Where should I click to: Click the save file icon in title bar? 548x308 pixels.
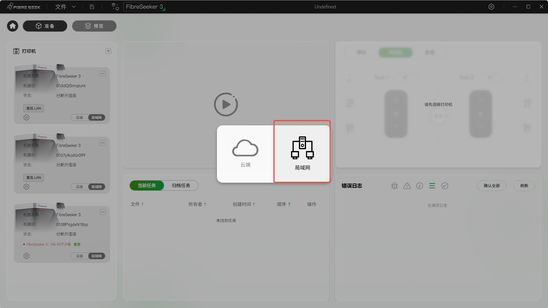pyautogui.click(x=92, y=7)
